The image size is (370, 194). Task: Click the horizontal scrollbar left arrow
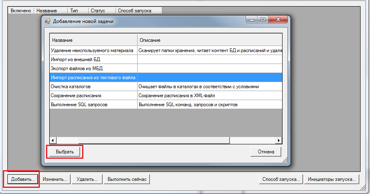(53, 140)
